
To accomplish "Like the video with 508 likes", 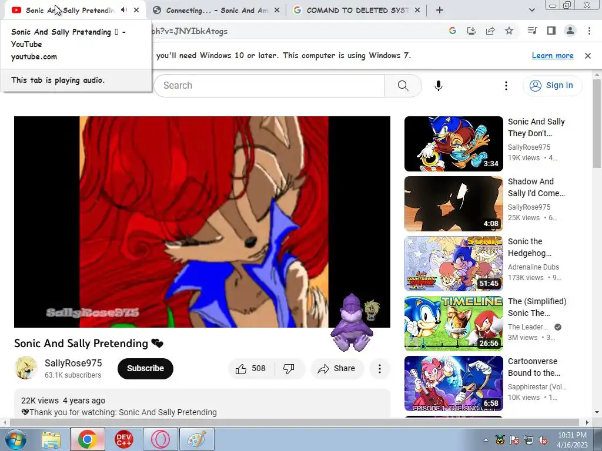I will pyautogui.click(x=252, y=369).
